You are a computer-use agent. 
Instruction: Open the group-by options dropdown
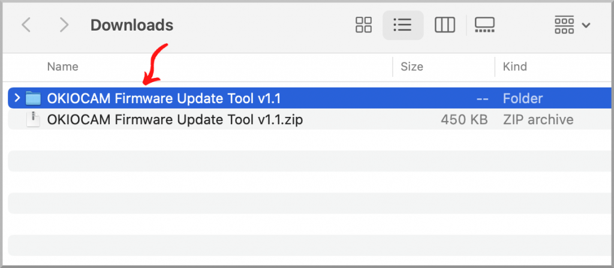click(573, 25)
